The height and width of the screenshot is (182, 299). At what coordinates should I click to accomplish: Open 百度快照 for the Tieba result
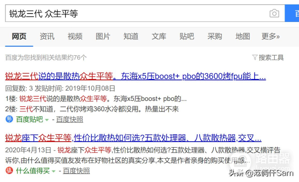click(70, 119)
